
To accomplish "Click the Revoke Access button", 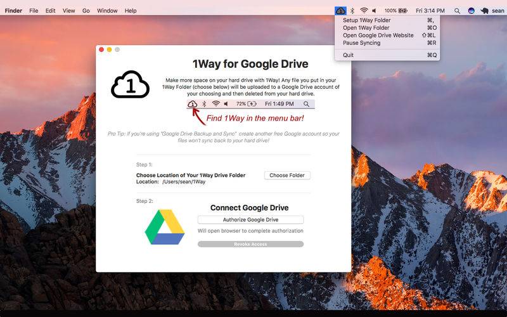I will pos(250,244).
